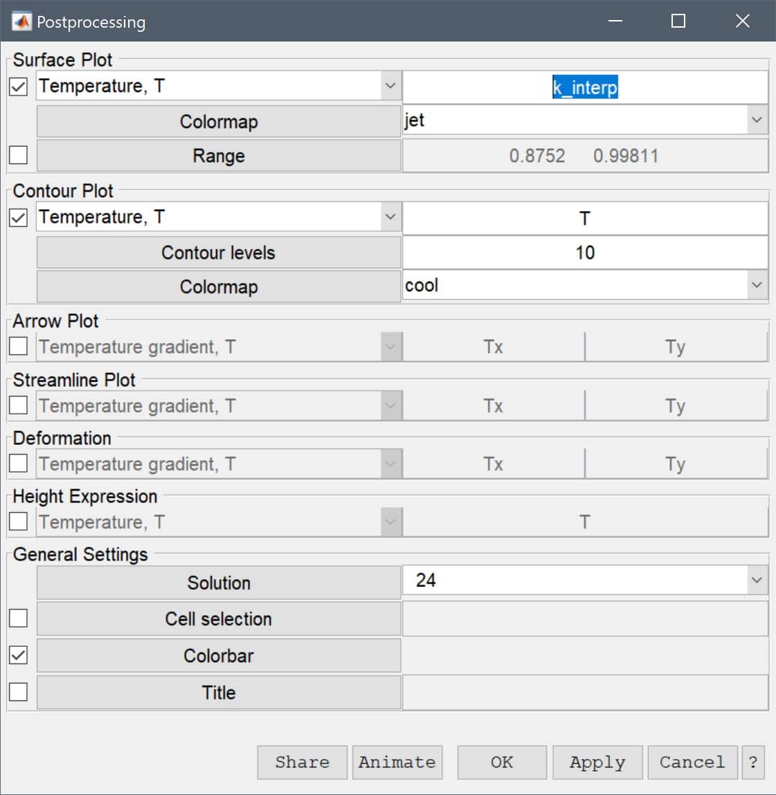
Task: Enable the Streamline Plot checkbox
Action: point(18,405)
